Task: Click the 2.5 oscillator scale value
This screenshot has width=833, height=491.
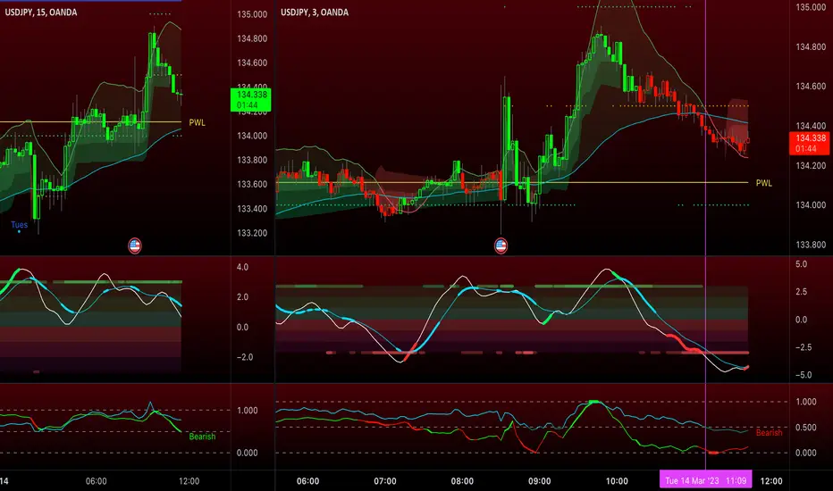Action: [x=801, y=291]
